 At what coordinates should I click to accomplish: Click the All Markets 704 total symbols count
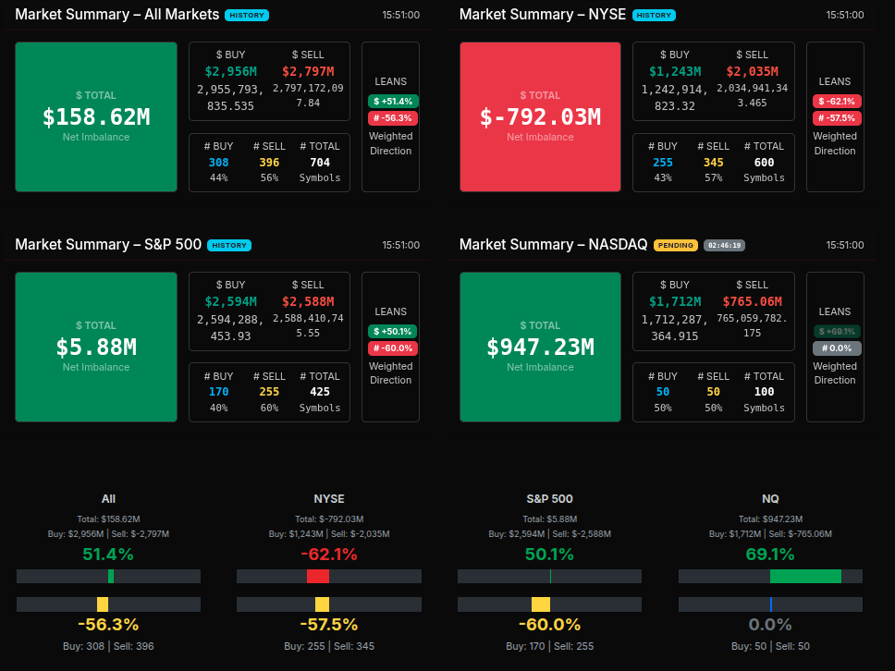(x=319, y=163)
